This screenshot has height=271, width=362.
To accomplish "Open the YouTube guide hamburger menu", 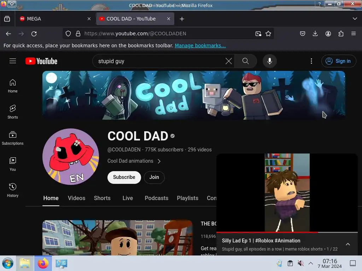I will click(13, 61).
